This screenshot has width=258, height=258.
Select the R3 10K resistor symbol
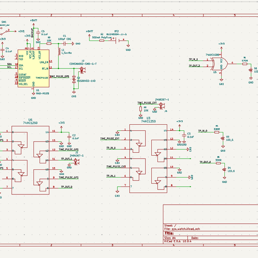coord(49,43)
